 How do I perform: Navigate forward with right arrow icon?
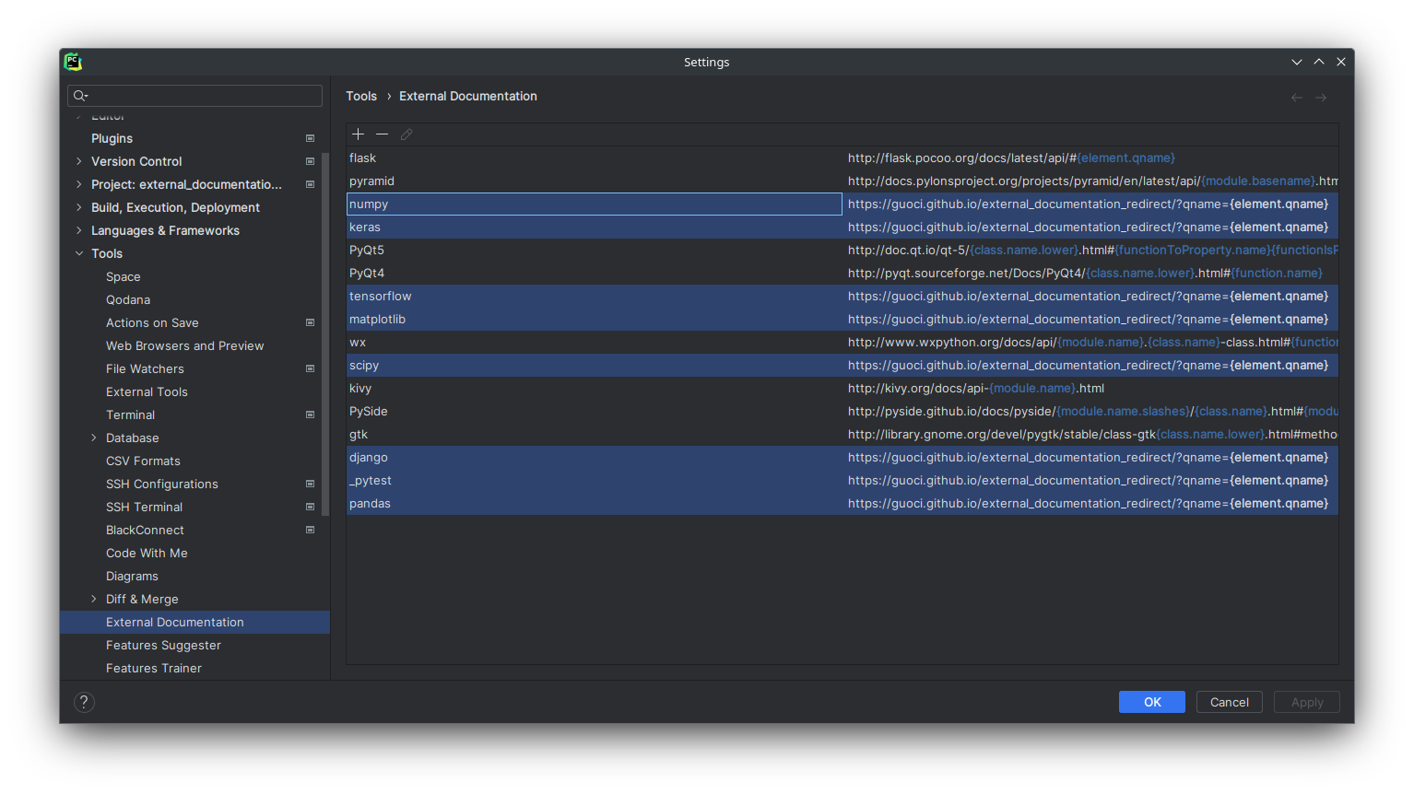pyautogui.click(x=1321, y=97)
